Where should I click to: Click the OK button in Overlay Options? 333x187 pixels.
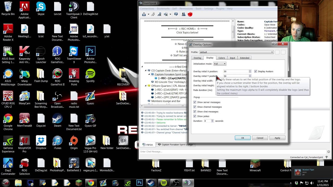pyautogui.click(x=242, y=138)
